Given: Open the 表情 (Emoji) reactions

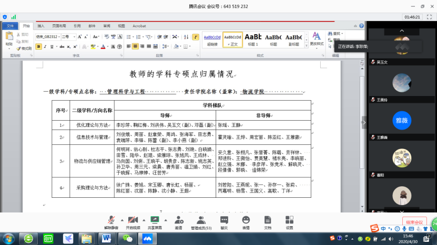Looking at the screenshot, I should click(246, 221).
